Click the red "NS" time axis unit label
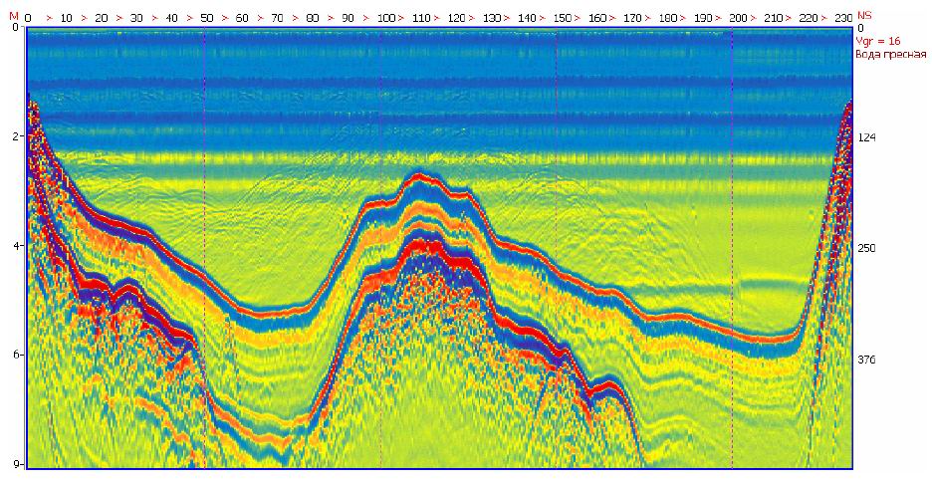The width and height of the screenshot is (932, 485). [864, 17]
